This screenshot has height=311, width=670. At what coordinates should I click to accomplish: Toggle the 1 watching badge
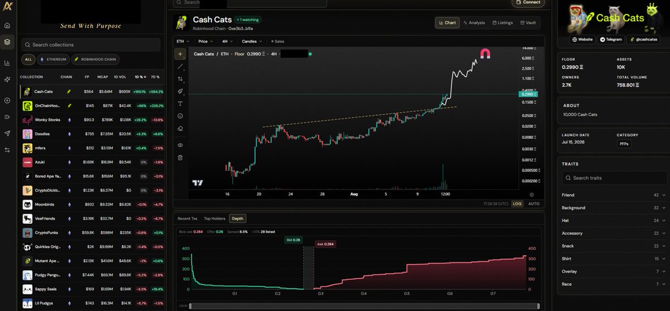[x=248, y=20]
